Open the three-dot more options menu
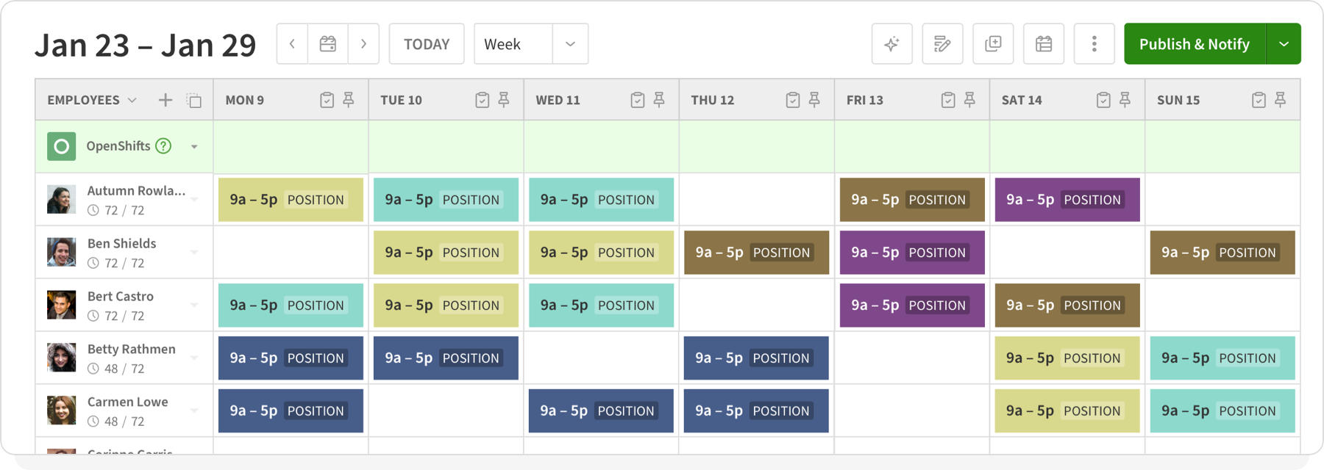1324x470 pixels. 1094,44
